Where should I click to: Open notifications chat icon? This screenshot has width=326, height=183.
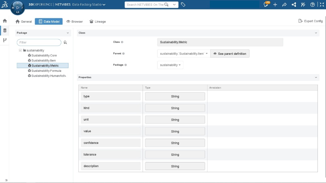[x=266, y=4]
